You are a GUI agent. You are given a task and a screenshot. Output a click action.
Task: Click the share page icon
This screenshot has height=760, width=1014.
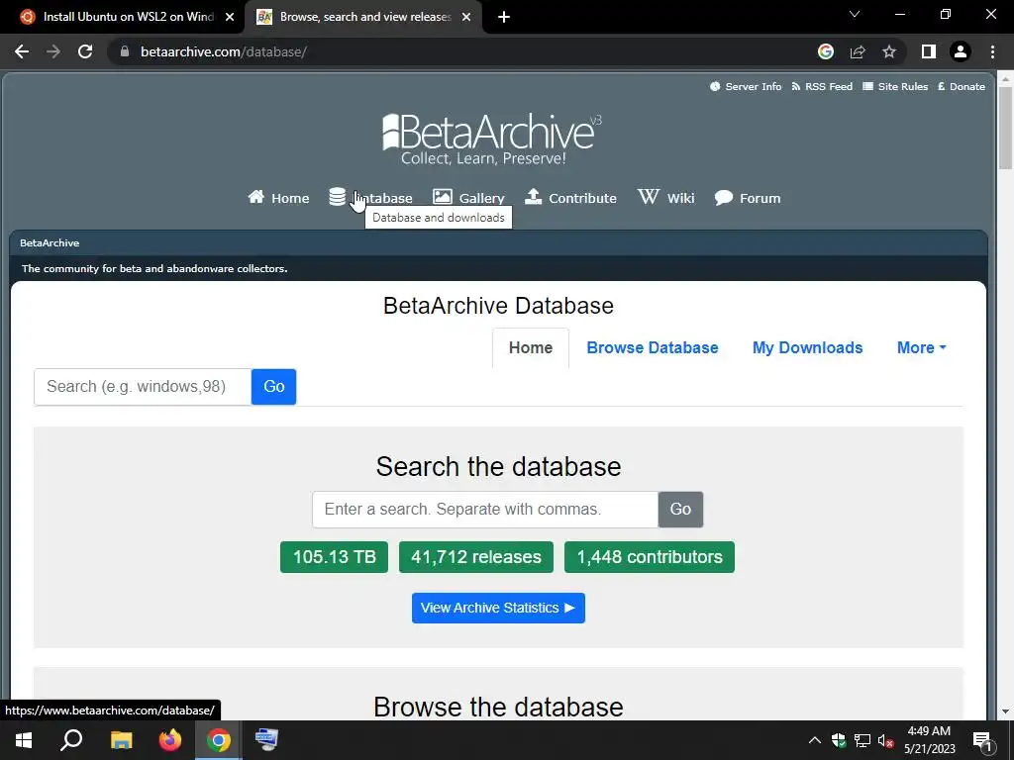click(858, 51)
